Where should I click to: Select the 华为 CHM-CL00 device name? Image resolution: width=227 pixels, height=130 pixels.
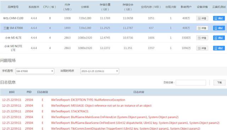point(13,18)
